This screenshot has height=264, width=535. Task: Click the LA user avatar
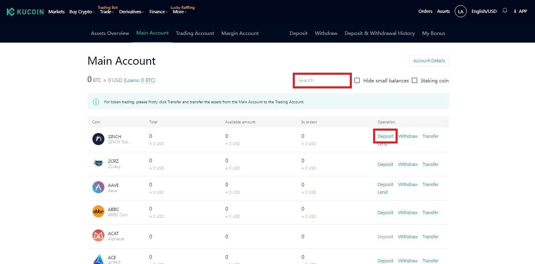[461, 12]
